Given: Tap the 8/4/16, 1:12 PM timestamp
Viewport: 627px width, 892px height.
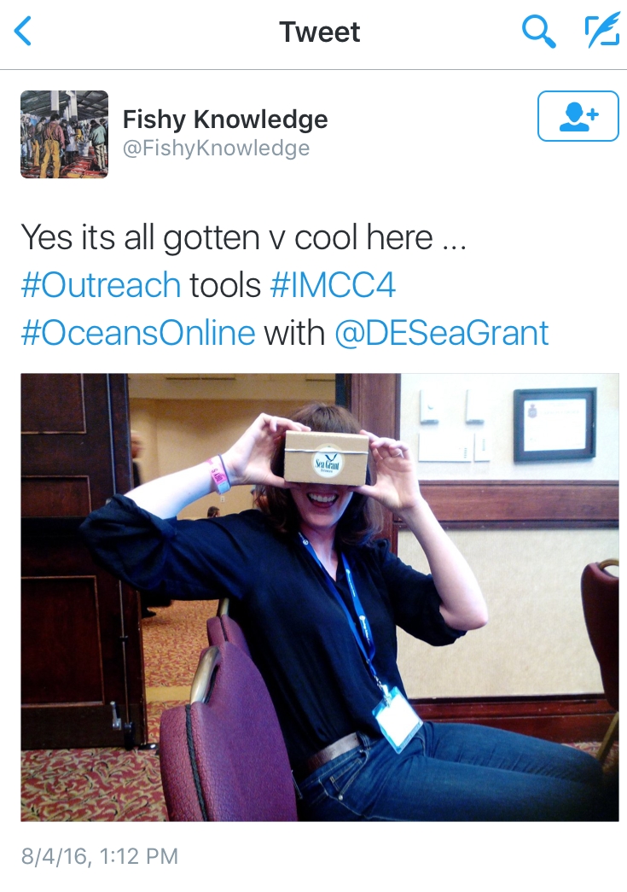Looking at the screenshot, I should 100,856.
